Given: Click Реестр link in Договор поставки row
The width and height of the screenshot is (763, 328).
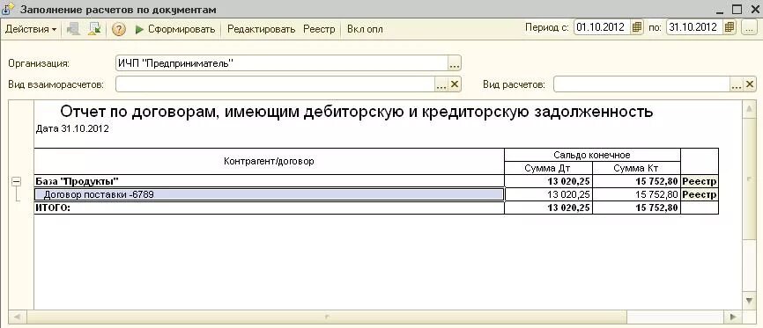Looking at the screenshot, I should (x=700, y=194).
